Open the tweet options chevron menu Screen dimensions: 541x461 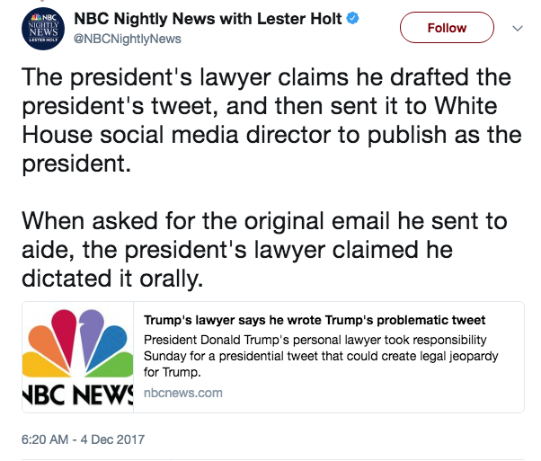pyautogui.click(x=518, y=28)
